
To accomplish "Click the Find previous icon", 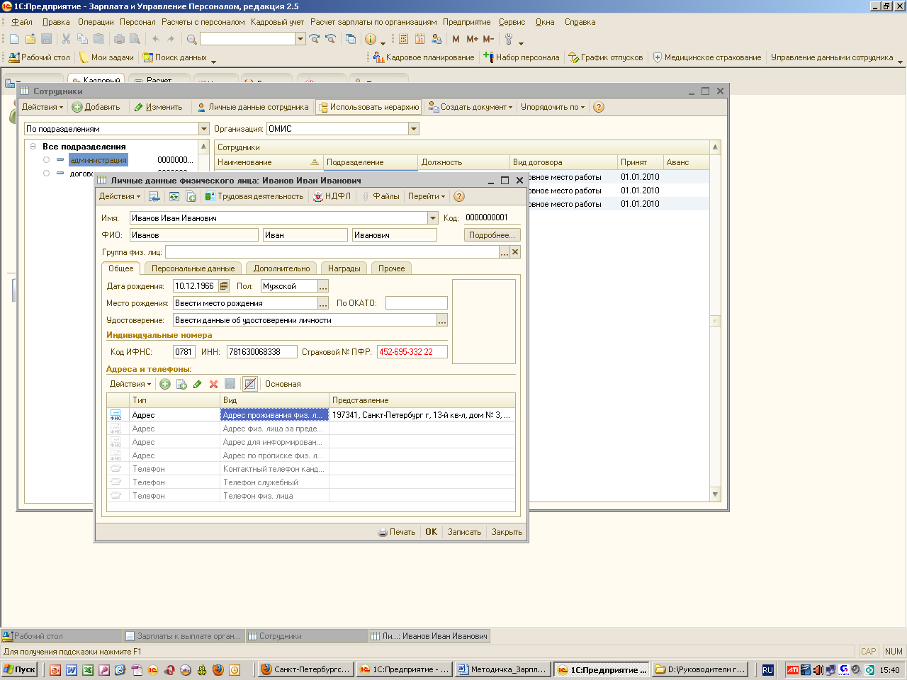I will point(330,39).
